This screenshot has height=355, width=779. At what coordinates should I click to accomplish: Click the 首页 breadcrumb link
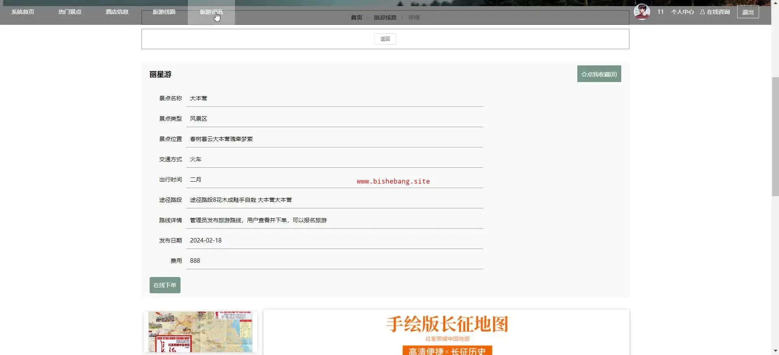tap(357, 17)
